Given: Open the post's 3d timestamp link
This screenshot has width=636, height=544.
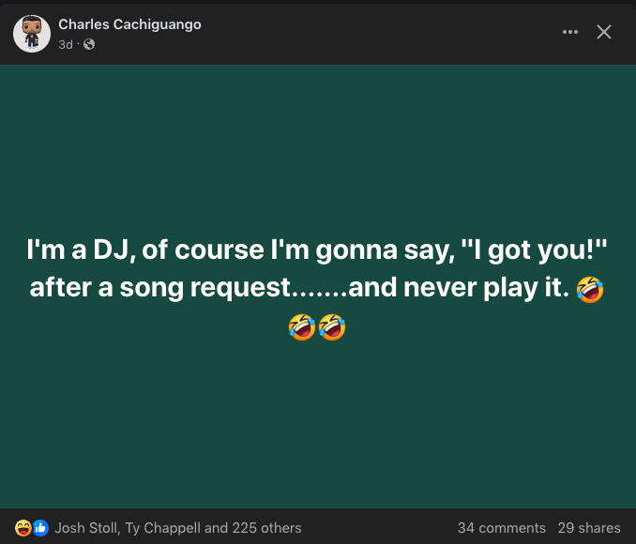Looking at the screenshot, I should tap(66, 44).
